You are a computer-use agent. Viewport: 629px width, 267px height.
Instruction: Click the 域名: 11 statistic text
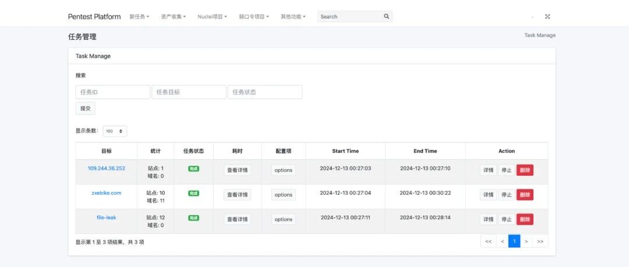156,201
